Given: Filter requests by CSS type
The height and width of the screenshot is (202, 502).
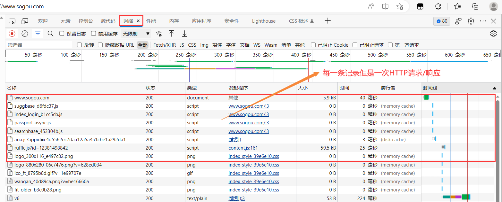Looking at the screenshot, I should click(x=192, y=45).
